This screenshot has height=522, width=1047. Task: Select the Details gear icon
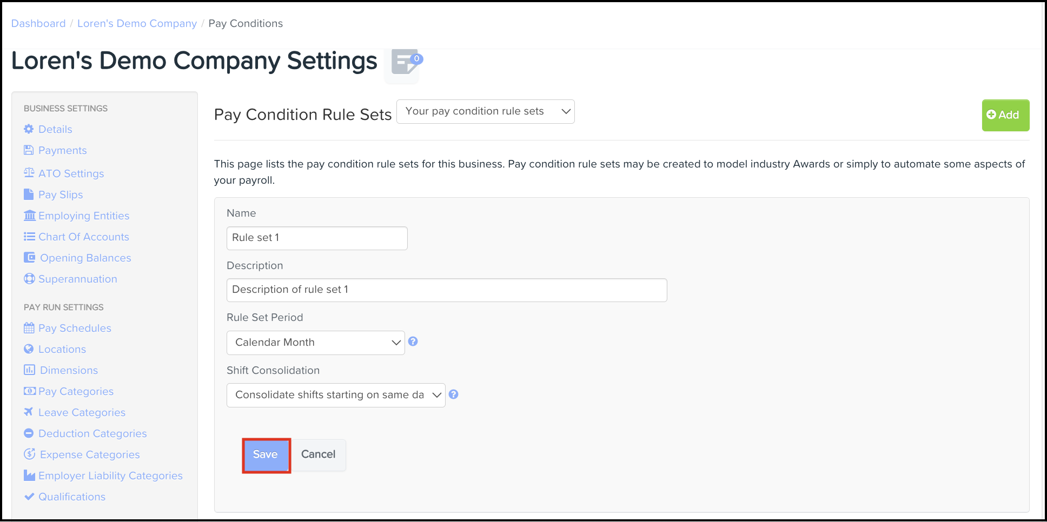tap(29, 129)
